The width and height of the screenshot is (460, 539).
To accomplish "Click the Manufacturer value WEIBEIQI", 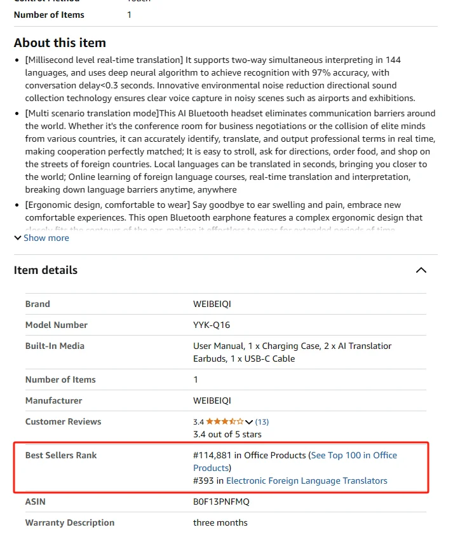I will (x=212, y=400).
